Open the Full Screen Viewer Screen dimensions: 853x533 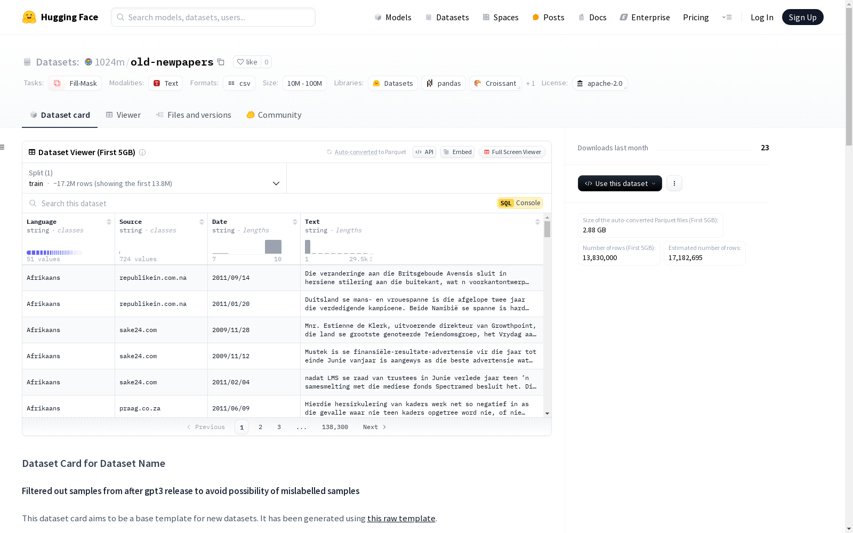[x=512, y=152]
